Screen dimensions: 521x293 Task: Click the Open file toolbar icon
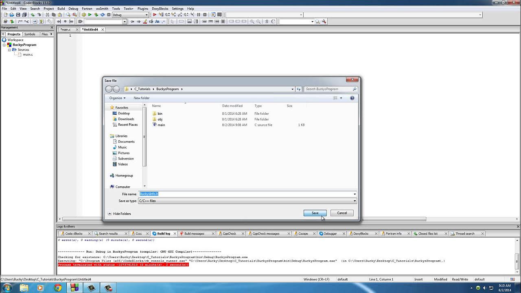[x=12, y=15]
